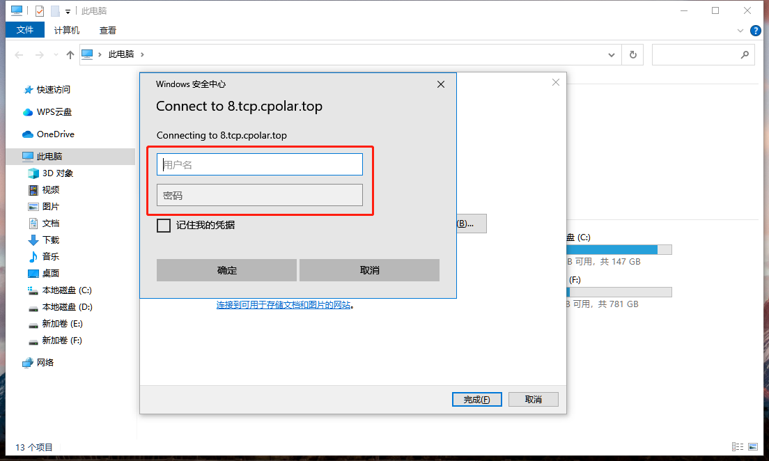Click the 用户名 username input field

point(259,164)
